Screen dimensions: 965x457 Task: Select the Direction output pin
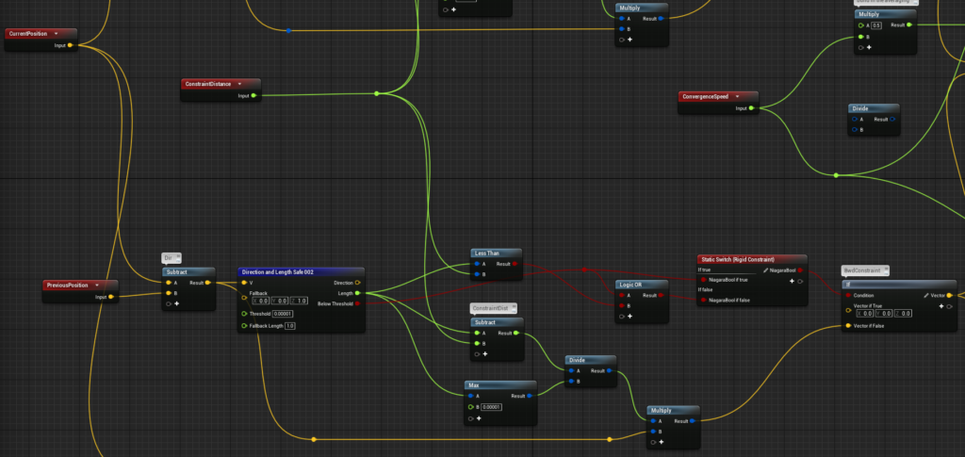pyautogui.click(x=357, y=283)
